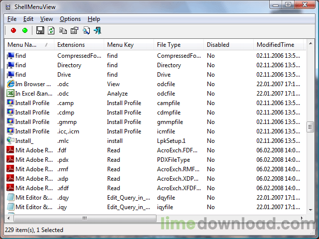Screen dimensions: 319x239
Task: Sort by the File Type column header
Action: 178,45
